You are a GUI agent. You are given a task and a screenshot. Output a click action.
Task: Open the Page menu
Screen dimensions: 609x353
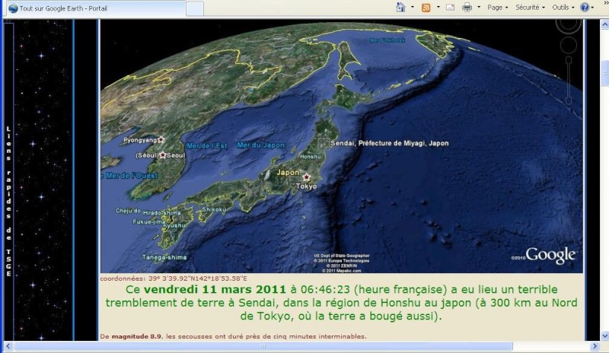tap(498, 8)
